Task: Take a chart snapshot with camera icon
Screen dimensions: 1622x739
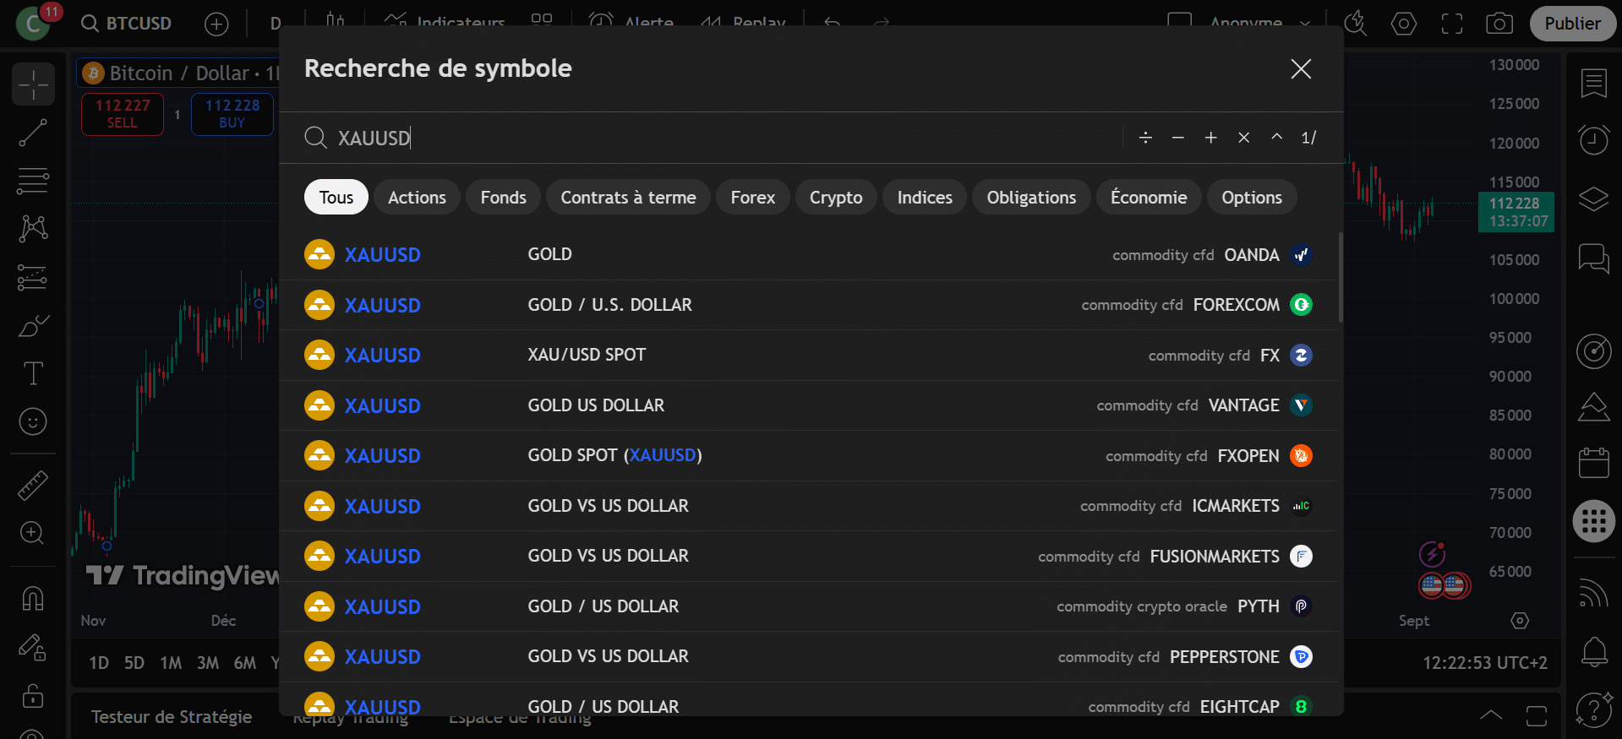Action: coord(1499,24)
